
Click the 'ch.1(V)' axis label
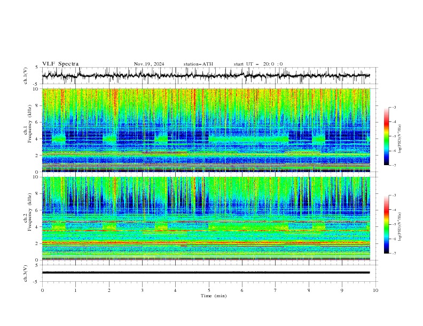tap(26, 76)
